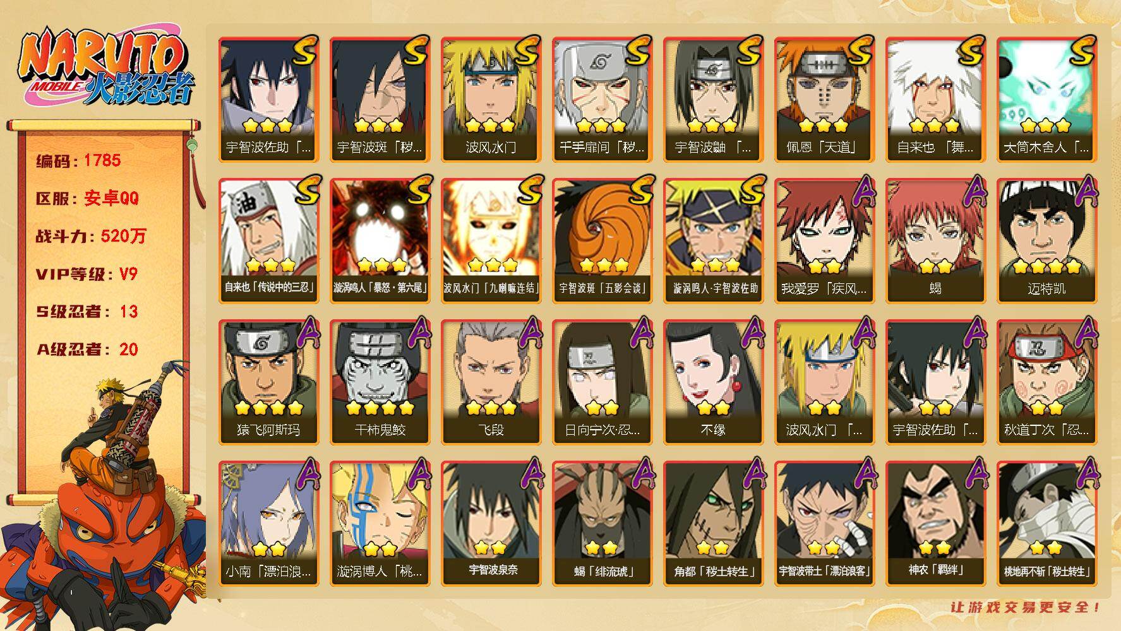Select the 神农「羁绊」 ninja card
The image size is (1121, 631).
(x=935, y=523)
